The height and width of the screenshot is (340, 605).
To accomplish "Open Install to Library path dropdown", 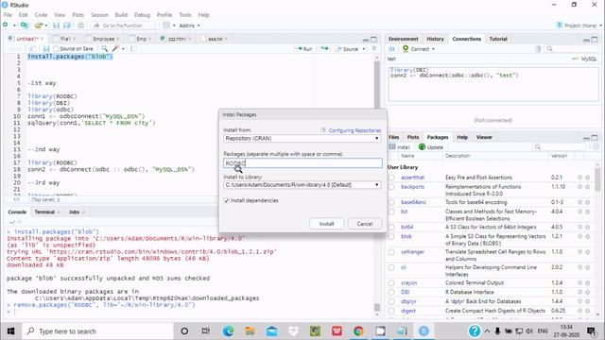I will (x=302, y=185).
